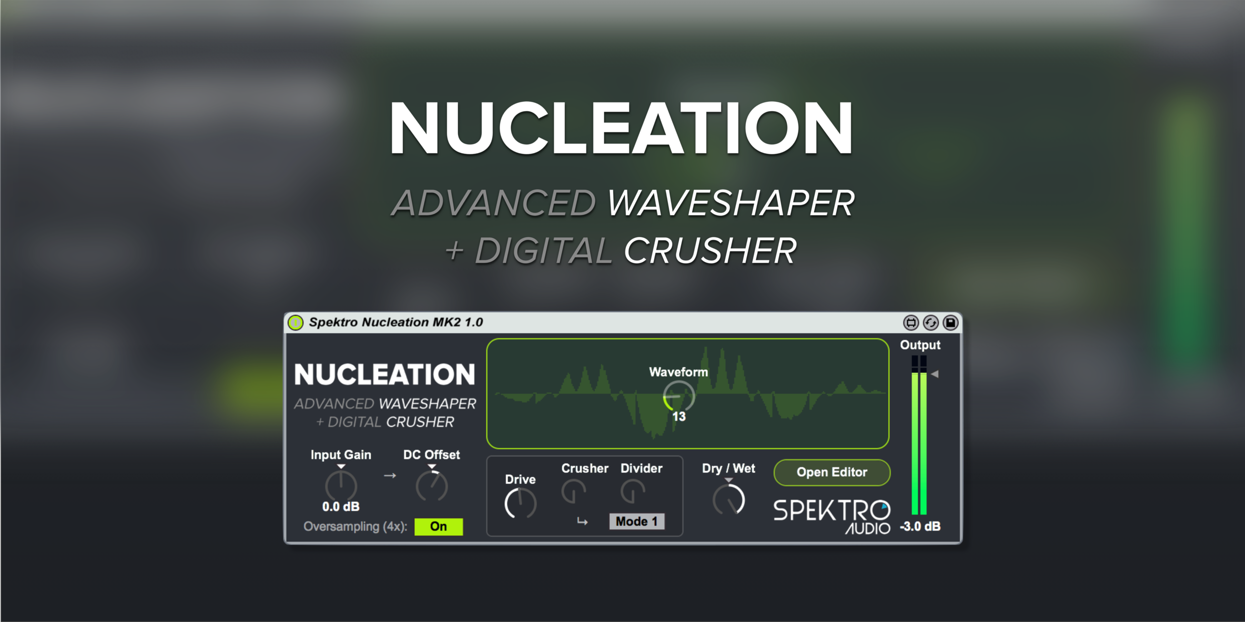
Task: Click the save preset disk icon
Action: [x=951, y=323]
